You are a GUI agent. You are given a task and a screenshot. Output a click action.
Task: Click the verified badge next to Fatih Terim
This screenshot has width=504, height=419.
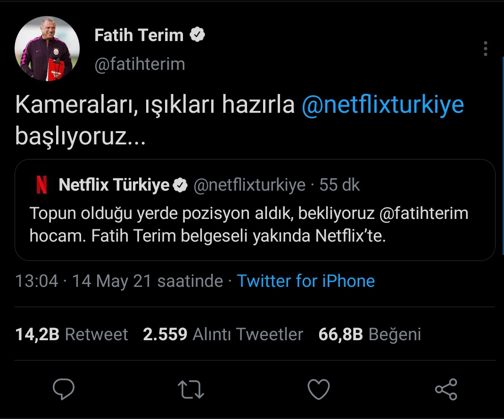pyautogui.click(x=197, y=34)
